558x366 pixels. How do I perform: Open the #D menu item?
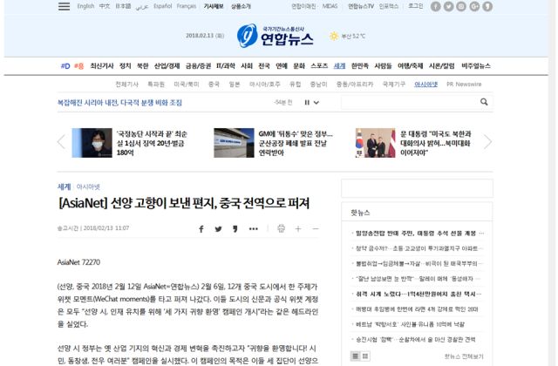coord(65,66)
